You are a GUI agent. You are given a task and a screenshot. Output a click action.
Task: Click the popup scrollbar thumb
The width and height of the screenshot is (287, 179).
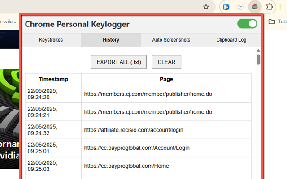pos(258,60)
